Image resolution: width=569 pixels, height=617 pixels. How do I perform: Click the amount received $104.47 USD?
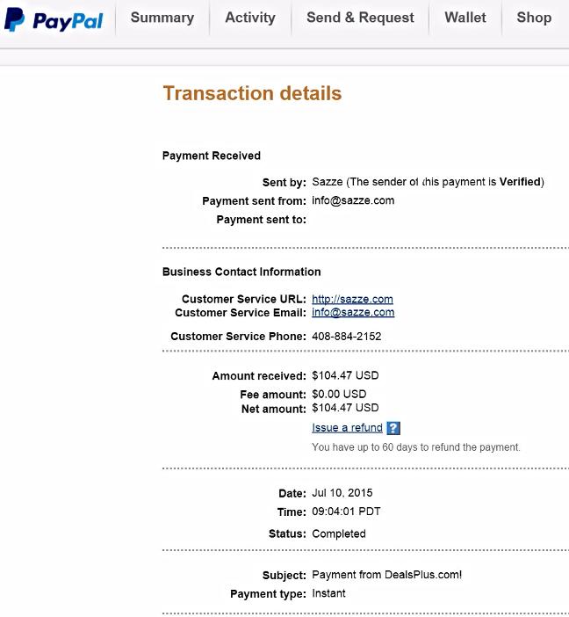tap(345, 375)
